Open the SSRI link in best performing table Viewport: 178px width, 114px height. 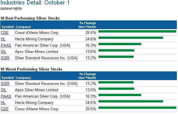pyautogui.click(x=5, y=58)
